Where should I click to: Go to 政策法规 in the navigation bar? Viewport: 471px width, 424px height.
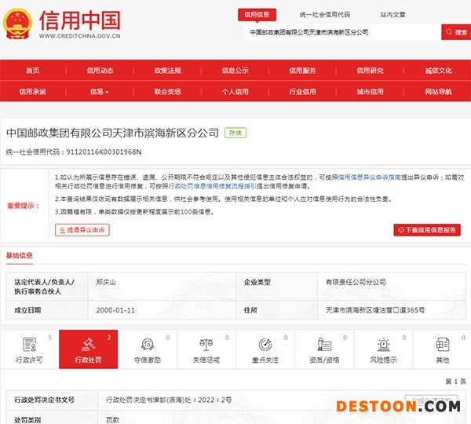[167, 71]
